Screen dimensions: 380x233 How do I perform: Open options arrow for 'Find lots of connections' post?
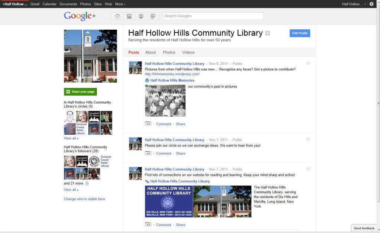pyautogui.click(x=308, y=169)
